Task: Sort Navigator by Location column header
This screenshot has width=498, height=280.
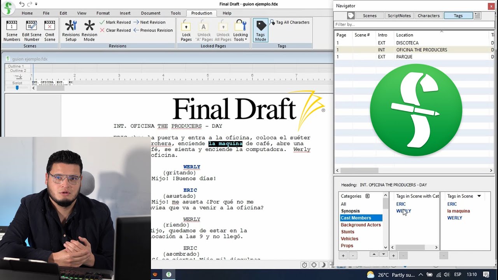Action: [x=441, y=35]
